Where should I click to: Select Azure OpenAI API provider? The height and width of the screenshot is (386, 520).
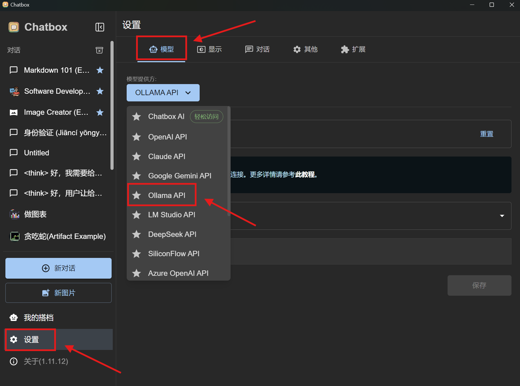(x=177, y=273)
